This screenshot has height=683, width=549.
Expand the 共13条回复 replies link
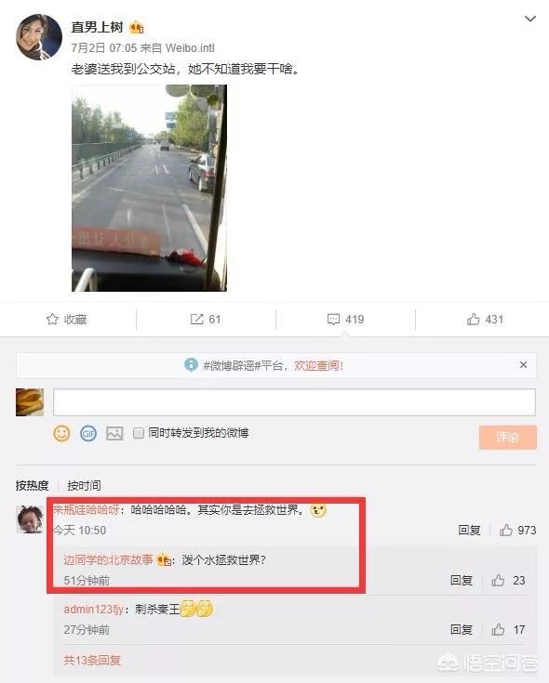(92, 661)
